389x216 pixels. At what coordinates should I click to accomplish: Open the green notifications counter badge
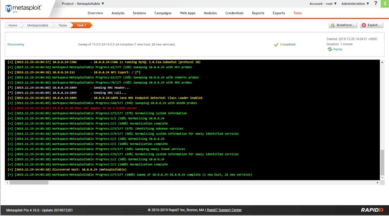[x=385, y=4]
